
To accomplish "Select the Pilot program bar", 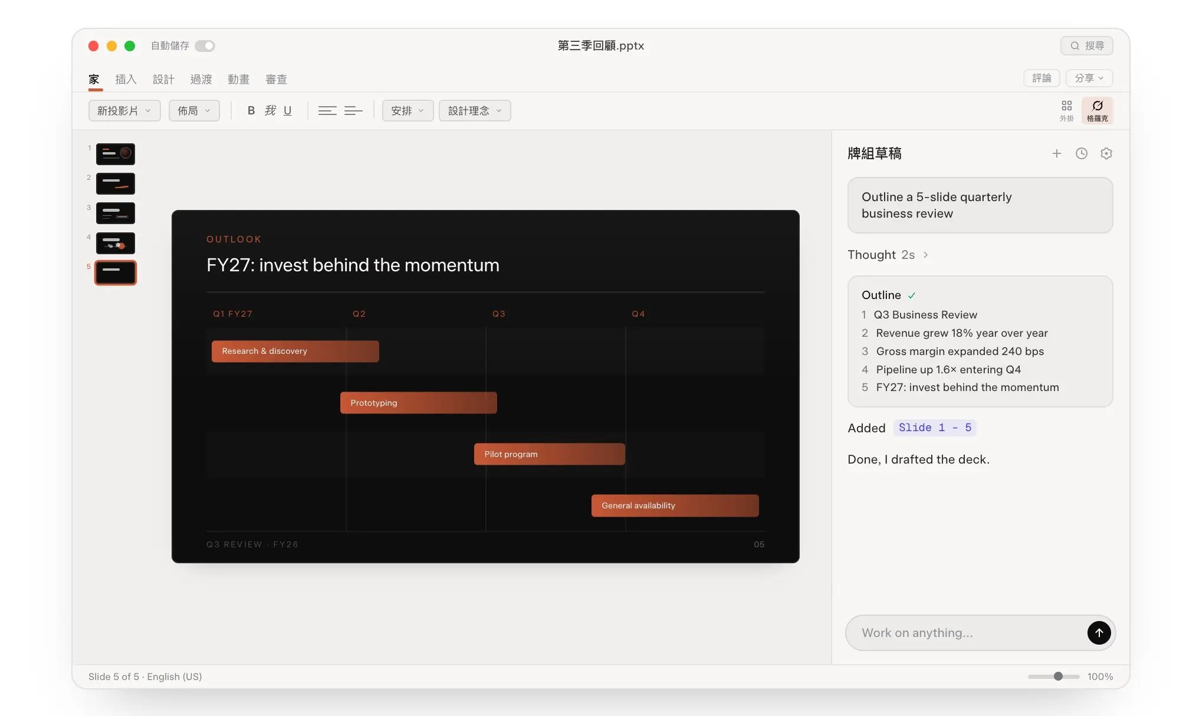I will tap(549, 454).
